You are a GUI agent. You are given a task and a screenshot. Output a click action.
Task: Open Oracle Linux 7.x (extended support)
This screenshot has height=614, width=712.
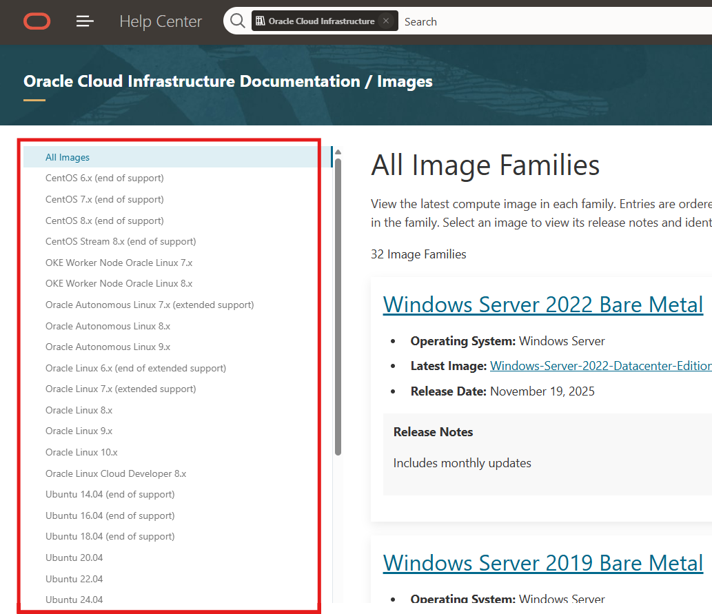tap(121, 389)
